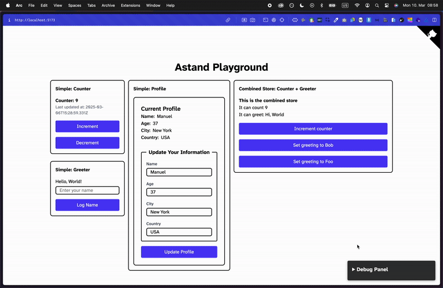Viewport: 443px width, 288px height.
Task: Open the terminal console icon in toolbar
Action: [265, 20]
